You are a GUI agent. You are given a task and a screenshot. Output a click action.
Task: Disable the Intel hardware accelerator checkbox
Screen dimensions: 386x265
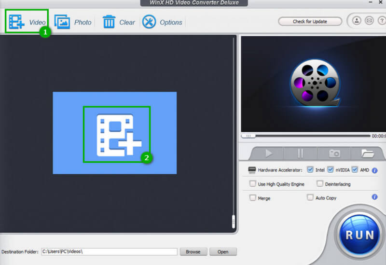(310, 170)
